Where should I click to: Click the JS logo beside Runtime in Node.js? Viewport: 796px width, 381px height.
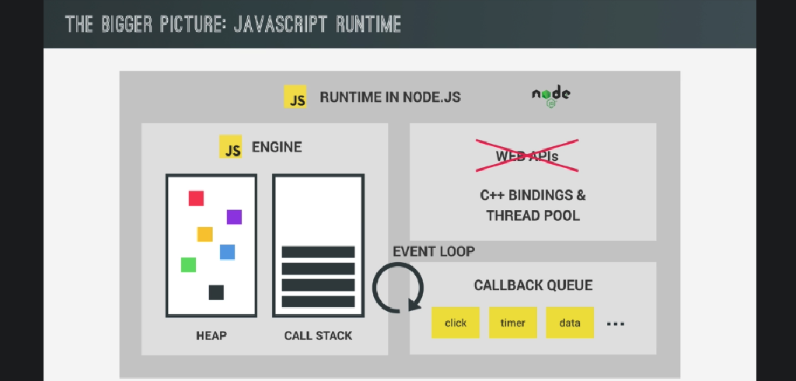coord(295,96)
